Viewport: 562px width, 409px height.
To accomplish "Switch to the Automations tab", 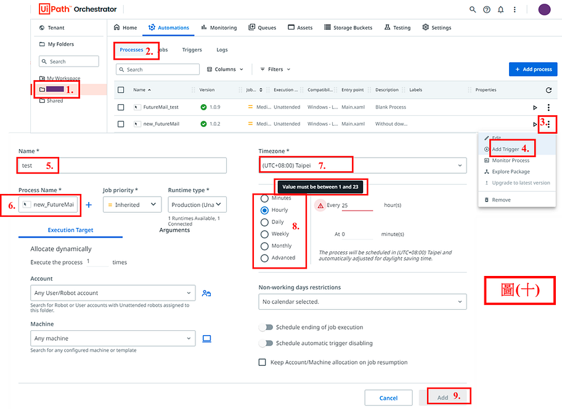I will click(x=168, y=28).
